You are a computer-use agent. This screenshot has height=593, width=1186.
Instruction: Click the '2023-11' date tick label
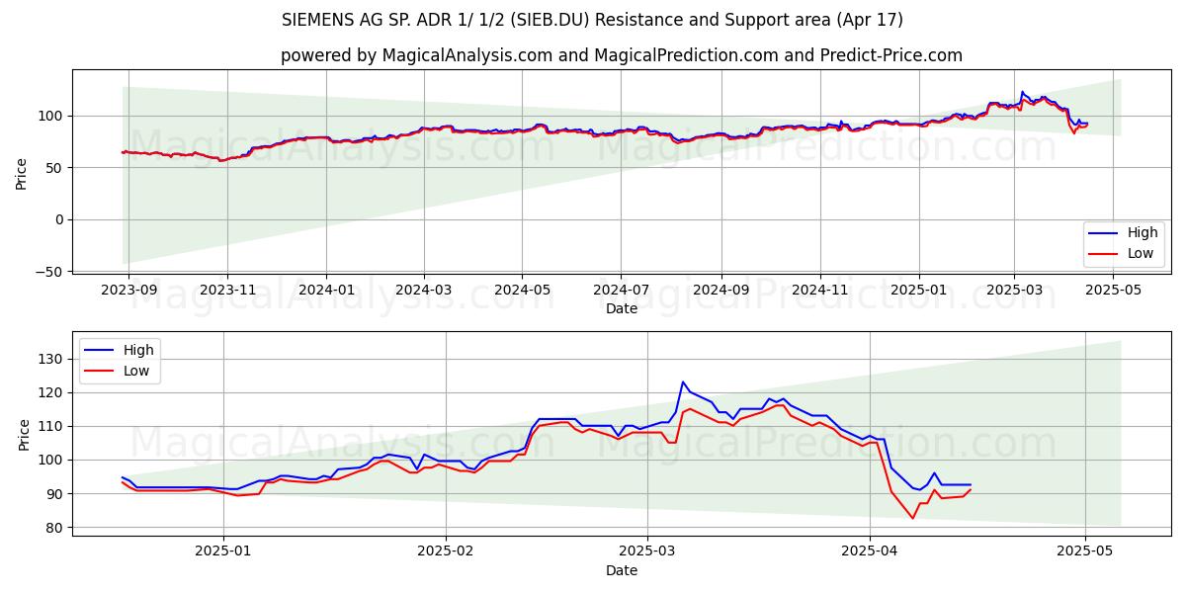(x=227, y=291)
